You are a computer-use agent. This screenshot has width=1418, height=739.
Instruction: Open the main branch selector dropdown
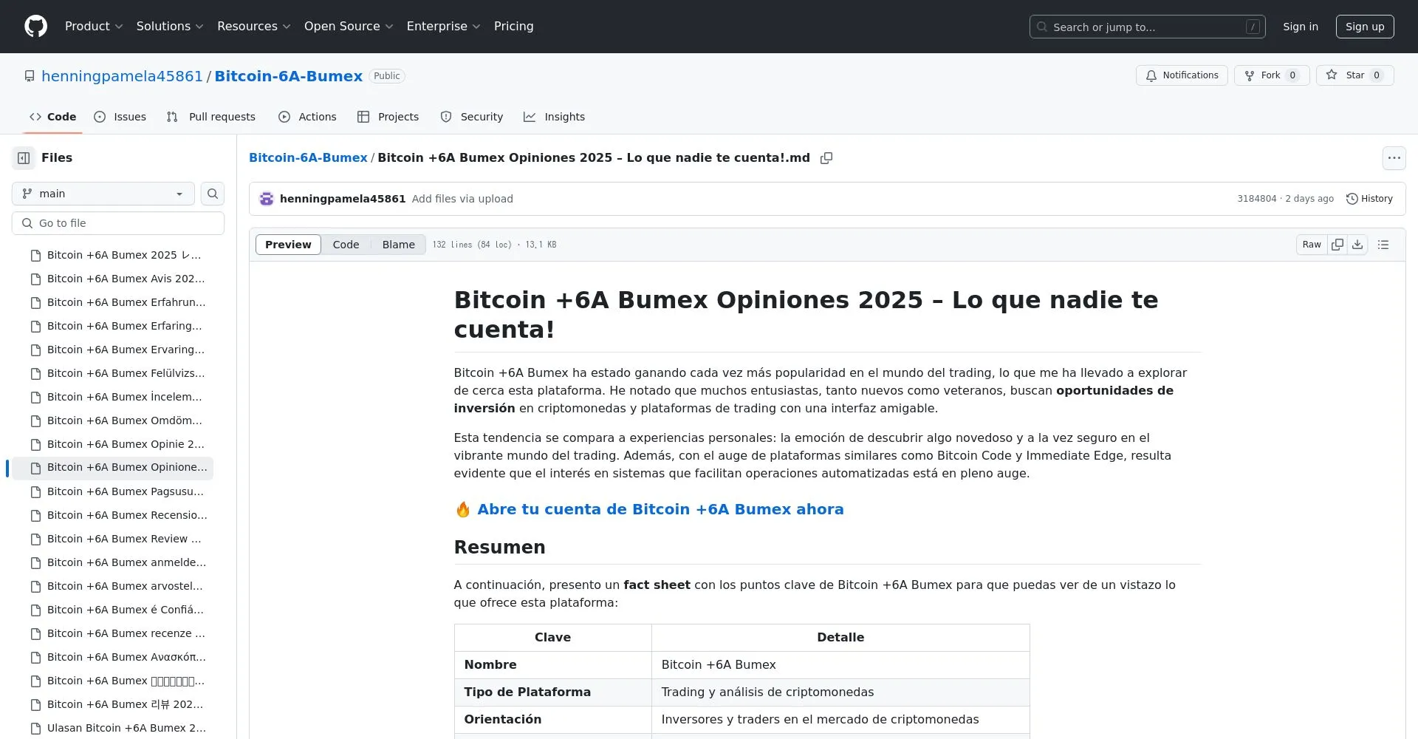(103, 194)
